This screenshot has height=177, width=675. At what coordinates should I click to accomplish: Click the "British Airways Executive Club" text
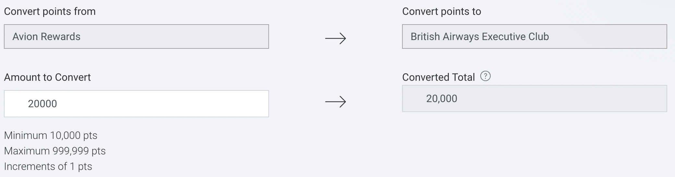[480, 36]
